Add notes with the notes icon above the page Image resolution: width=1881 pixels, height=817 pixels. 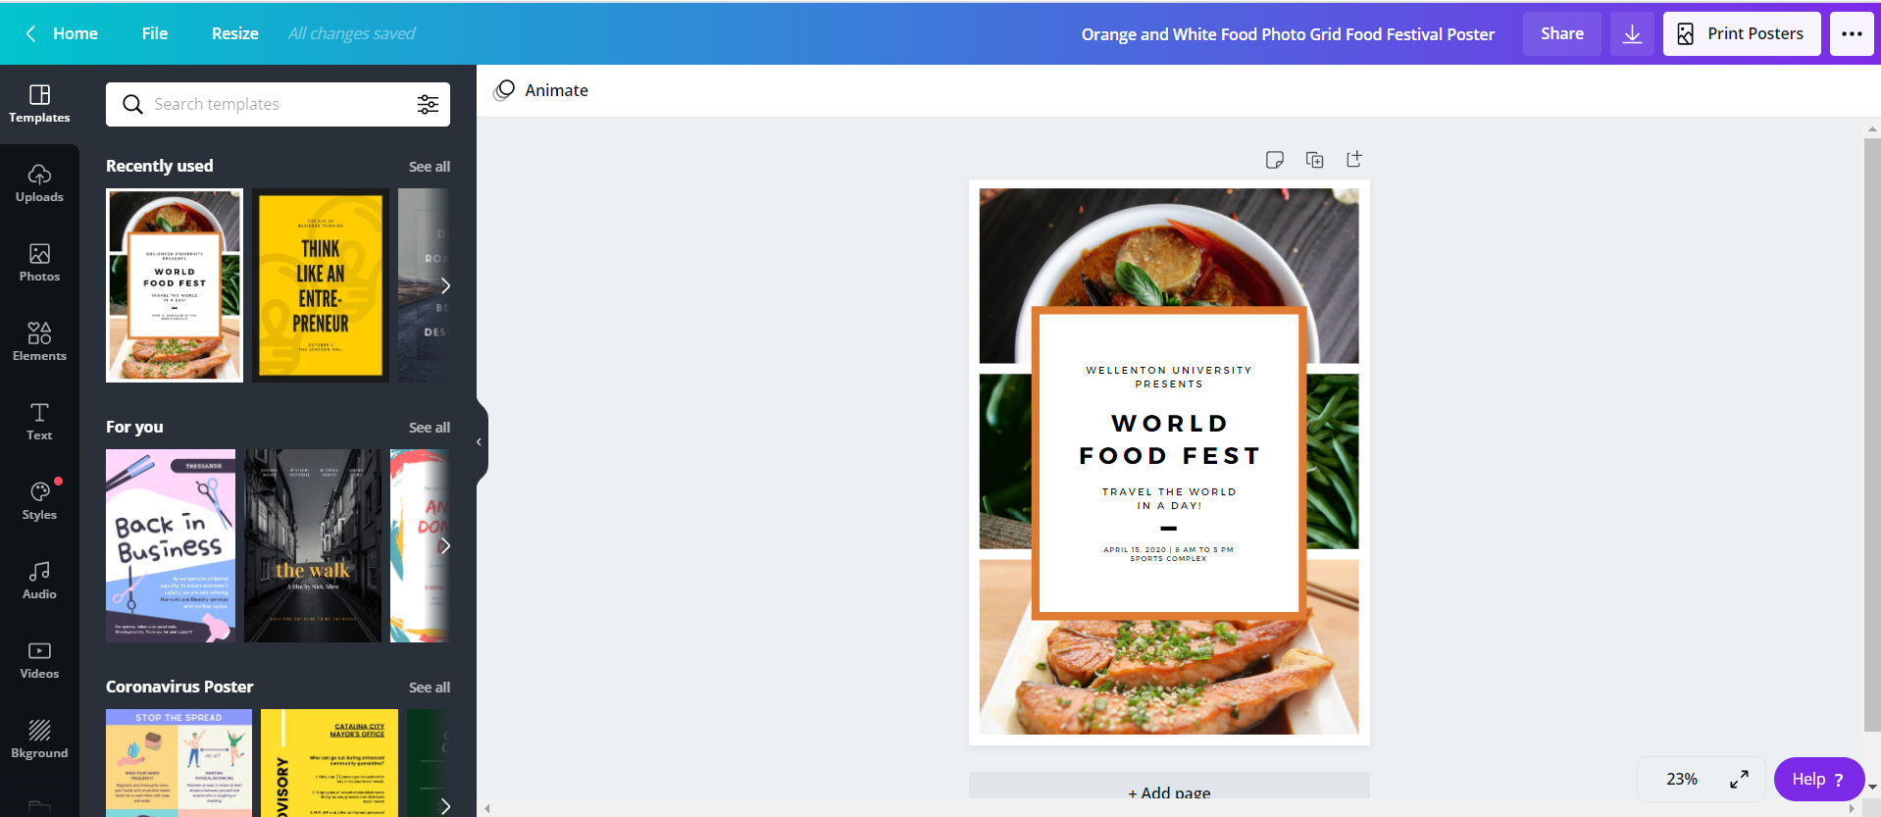point(1275,160)
